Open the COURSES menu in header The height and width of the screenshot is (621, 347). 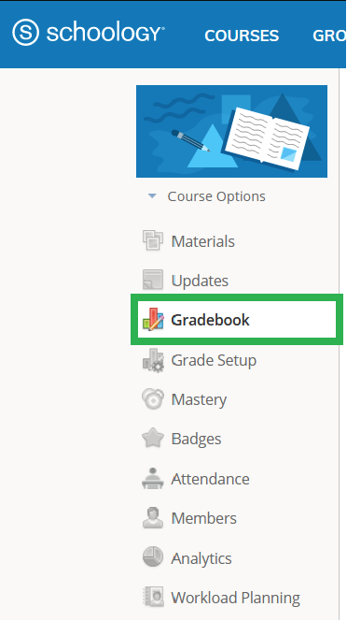click(242, 36)
